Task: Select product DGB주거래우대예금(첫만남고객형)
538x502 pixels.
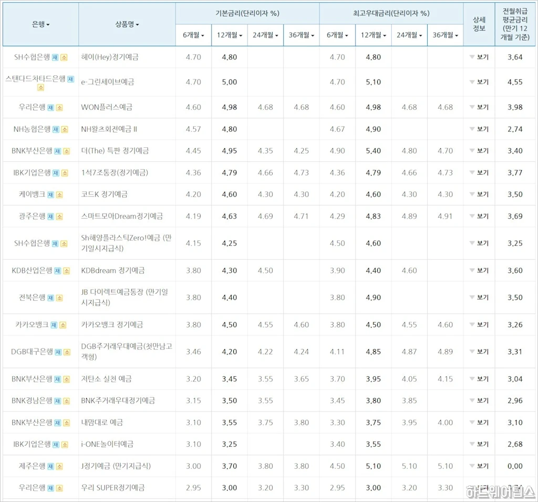Action: click(127, 352)
